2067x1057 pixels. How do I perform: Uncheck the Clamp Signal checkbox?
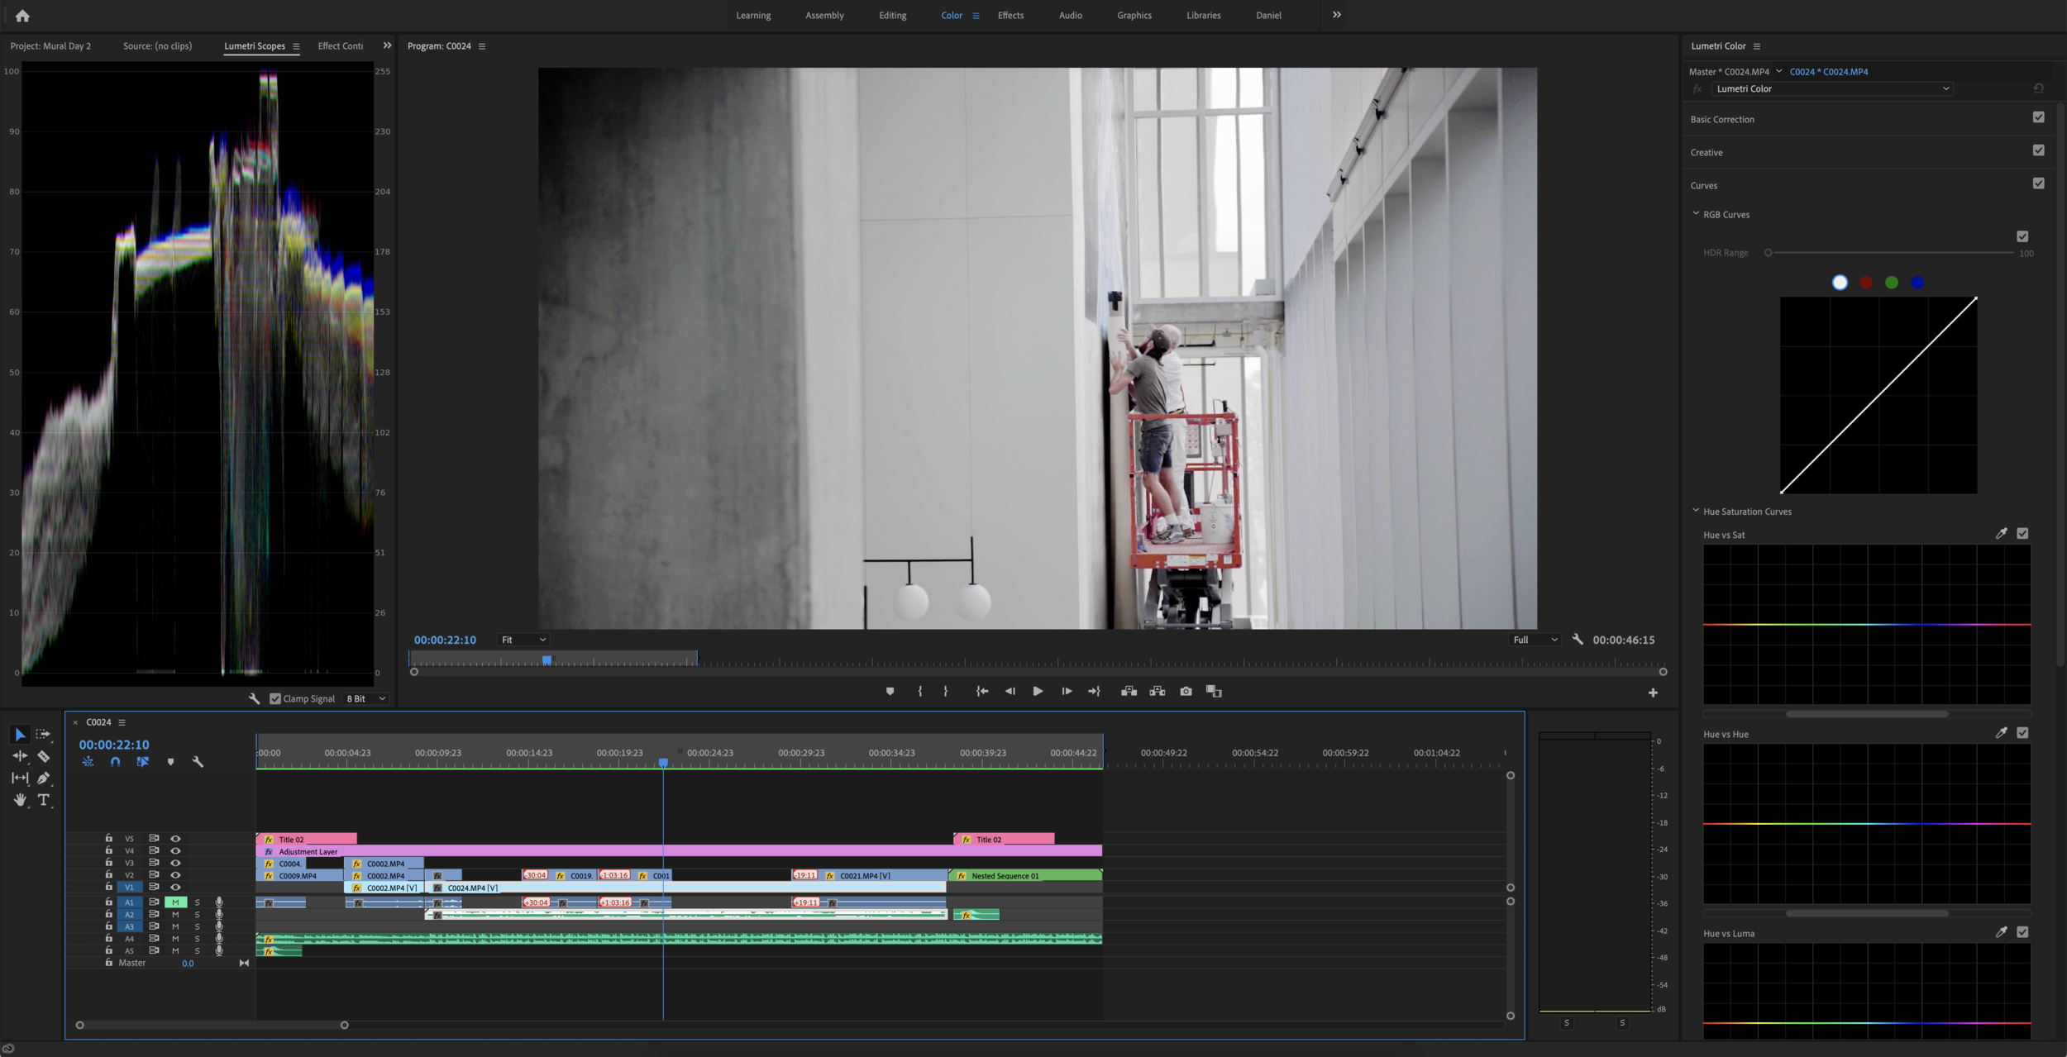(275, 698)
